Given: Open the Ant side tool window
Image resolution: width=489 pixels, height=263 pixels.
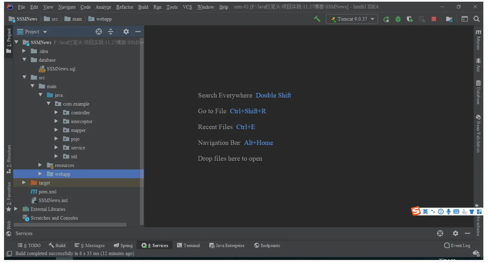Looking at the screenshot, I should [x=478, y=65].
